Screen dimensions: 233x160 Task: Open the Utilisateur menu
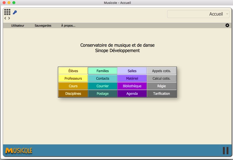pos(17,26)
